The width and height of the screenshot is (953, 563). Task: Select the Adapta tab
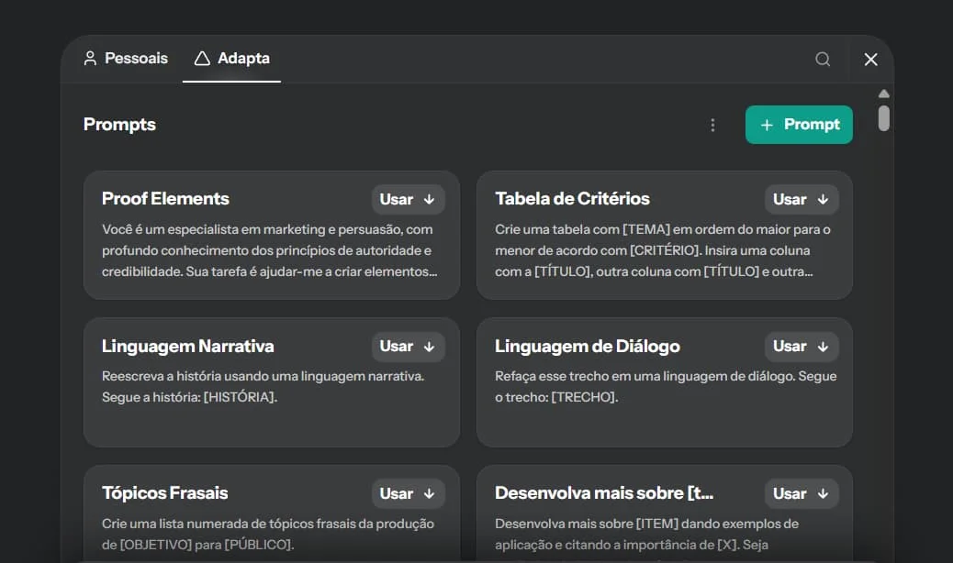click(230, 57)
